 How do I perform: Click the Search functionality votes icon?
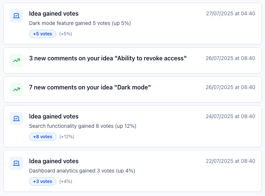pyautogui.click(x=16, y=118)
